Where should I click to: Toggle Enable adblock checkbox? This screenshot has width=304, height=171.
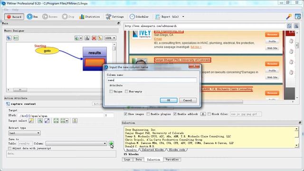pos(175,114)
